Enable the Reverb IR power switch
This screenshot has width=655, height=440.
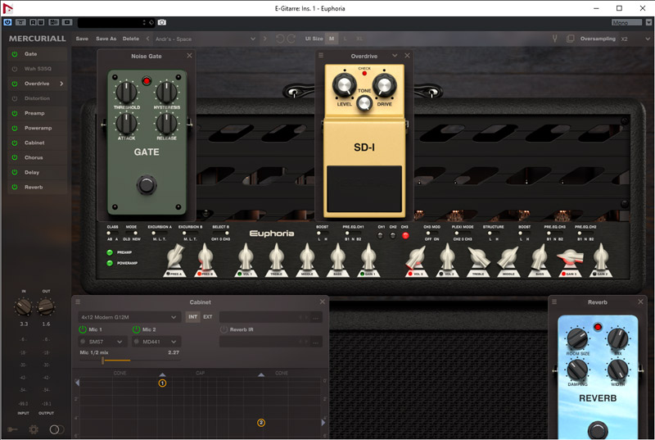pos(224,329)
